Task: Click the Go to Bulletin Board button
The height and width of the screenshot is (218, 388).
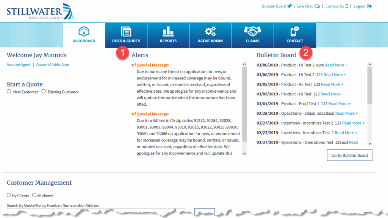Action: (349, 155)
